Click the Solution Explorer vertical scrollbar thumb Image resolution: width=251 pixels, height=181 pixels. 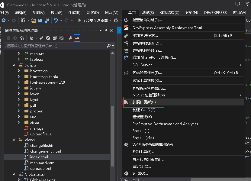click(113, 136)
